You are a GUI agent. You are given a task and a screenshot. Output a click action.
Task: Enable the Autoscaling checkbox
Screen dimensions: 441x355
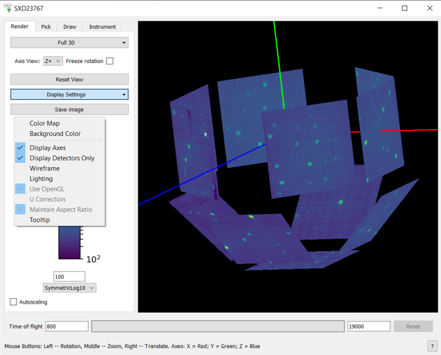[x=14, y=302]
